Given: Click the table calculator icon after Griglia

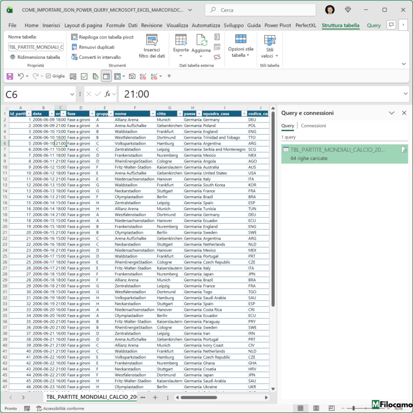Looking at the screenshot, I should [x=73, y=76].
